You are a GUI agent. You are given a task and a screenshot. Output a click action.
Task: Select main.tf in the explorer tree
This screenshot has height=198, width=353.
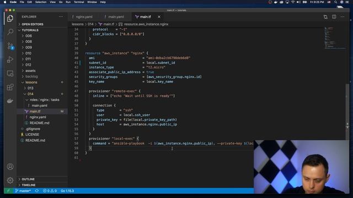pyautogui.click(x=35, y=111)
